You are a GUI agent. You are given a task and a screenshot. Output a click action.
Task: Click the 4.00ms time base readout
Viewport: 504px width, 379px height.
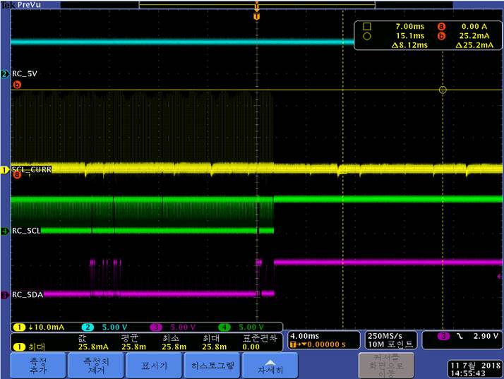click(x=305, y=336)
